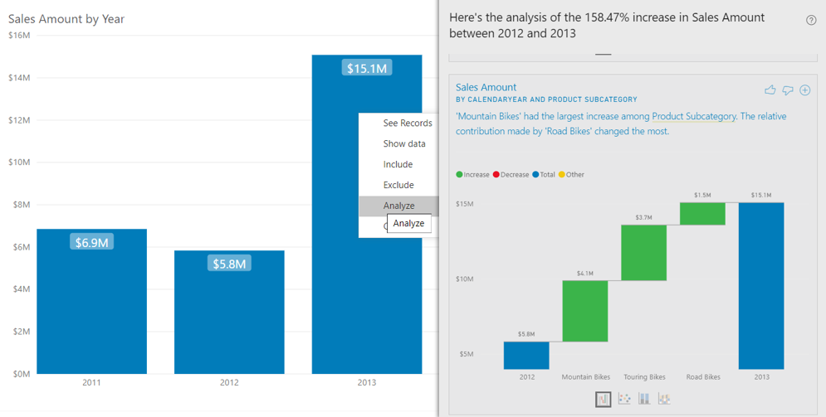Image resolution: width=826 pixels, height=417 pixels.
Task: Click the $1.5M waterfall label
Action: pyautogui.click(x=702, y=195)
